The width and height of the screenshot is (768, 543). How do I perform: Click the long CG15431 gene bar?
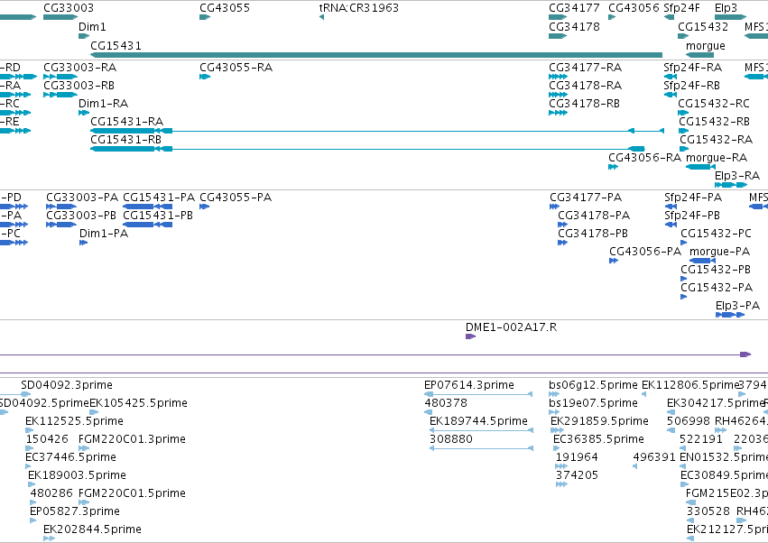pos(376,55)
